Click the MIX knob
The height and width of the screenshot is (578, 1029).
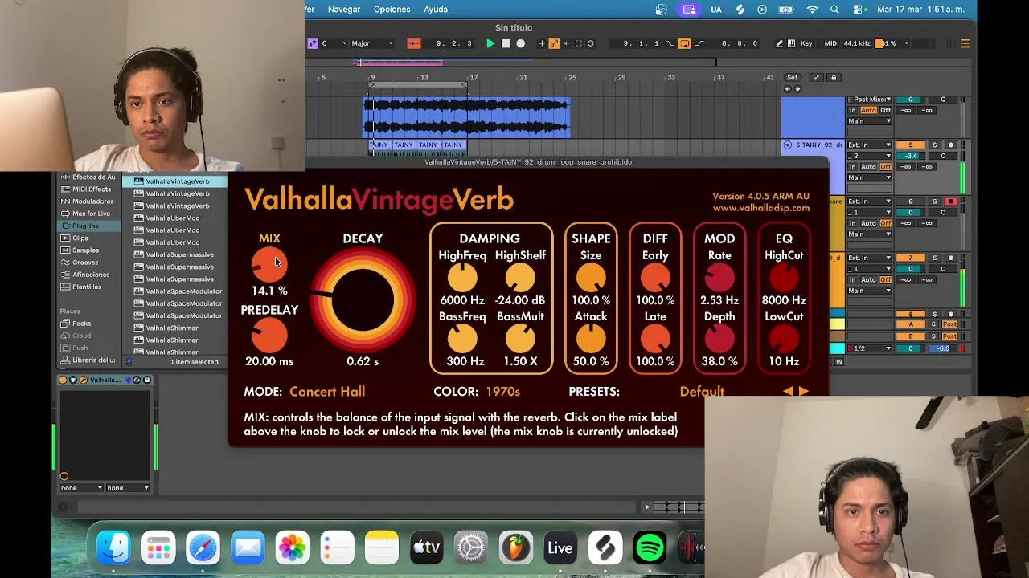(x=269, y=264)
